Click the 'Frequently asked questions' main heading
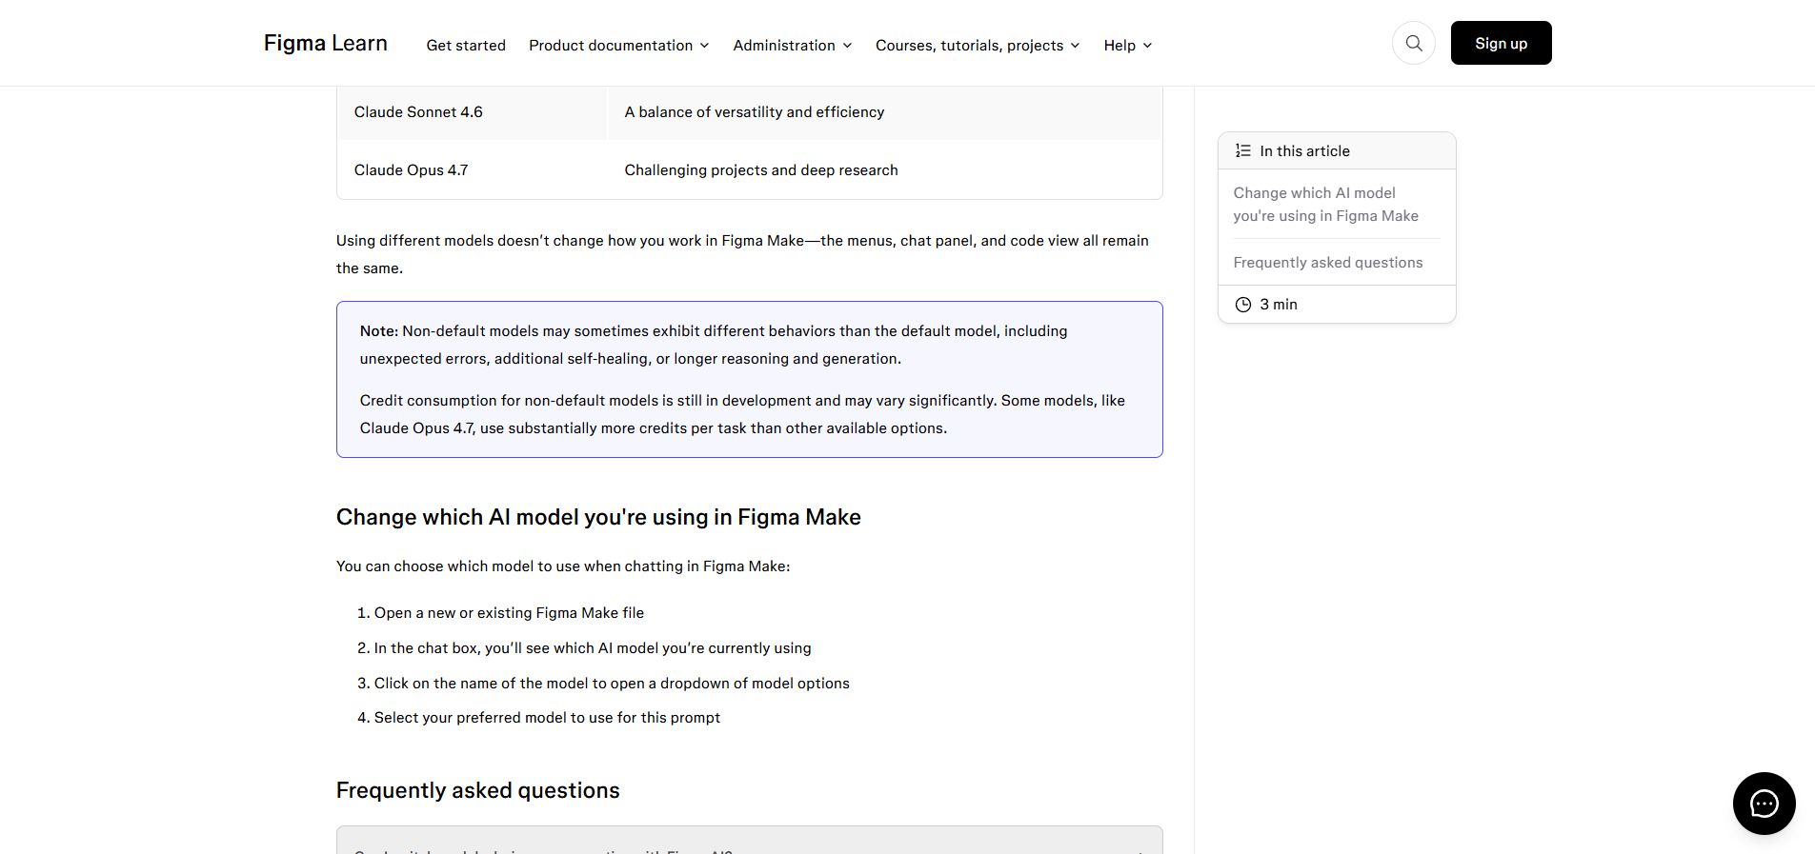Image resolution: width=1815 pixels, height=854 pixels. point(478,790)
